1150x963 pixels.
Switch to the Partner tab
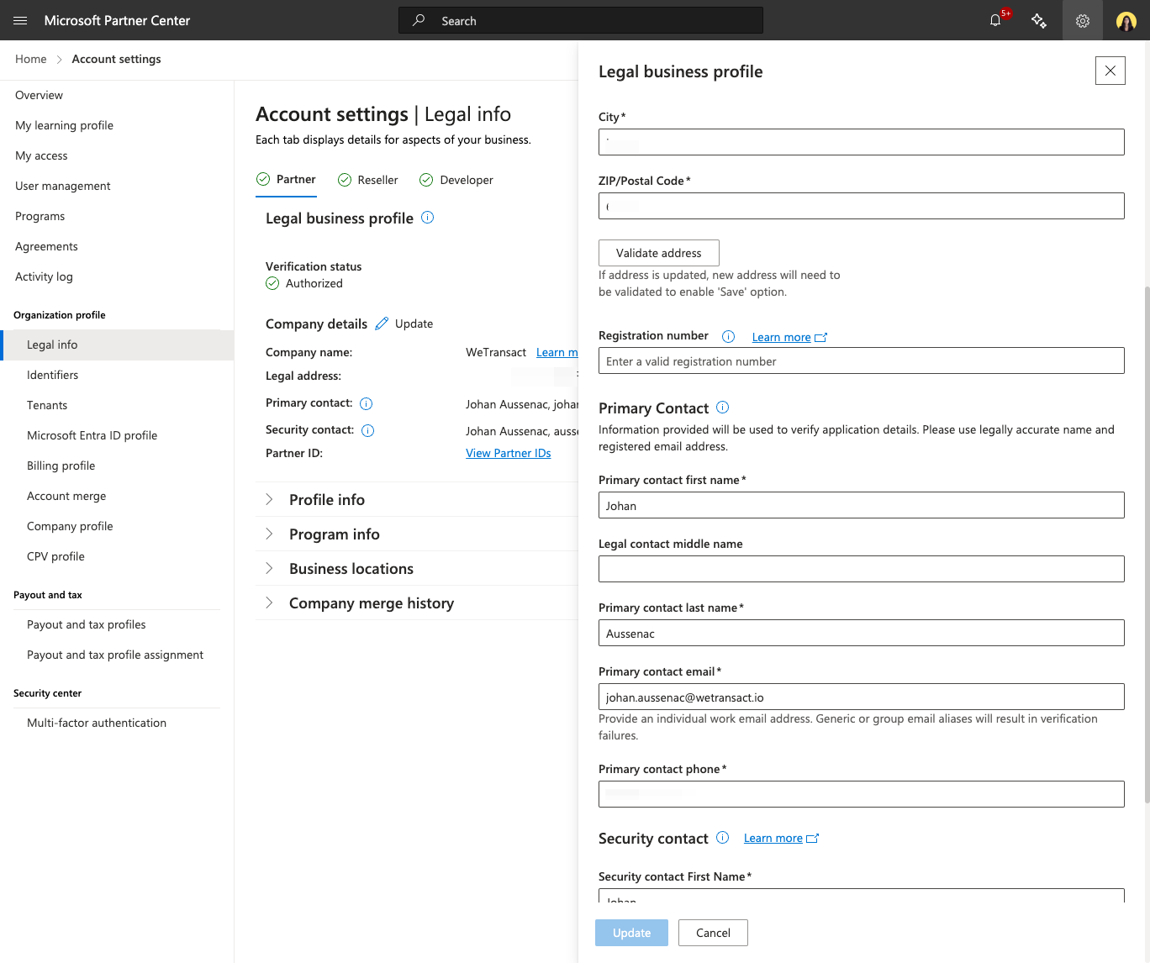pos(286,180)
